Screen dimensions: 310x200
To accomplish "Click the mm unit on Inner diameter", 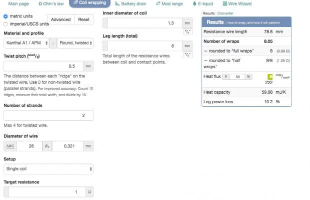I will pyautogui.click(x=187, y=23).
